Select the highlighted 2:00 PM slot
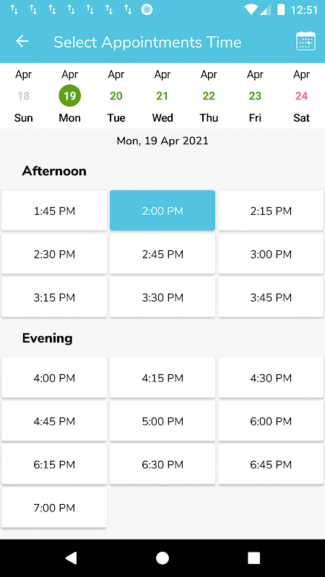This screenshot has height=577, width=325. tap(162, 211)
